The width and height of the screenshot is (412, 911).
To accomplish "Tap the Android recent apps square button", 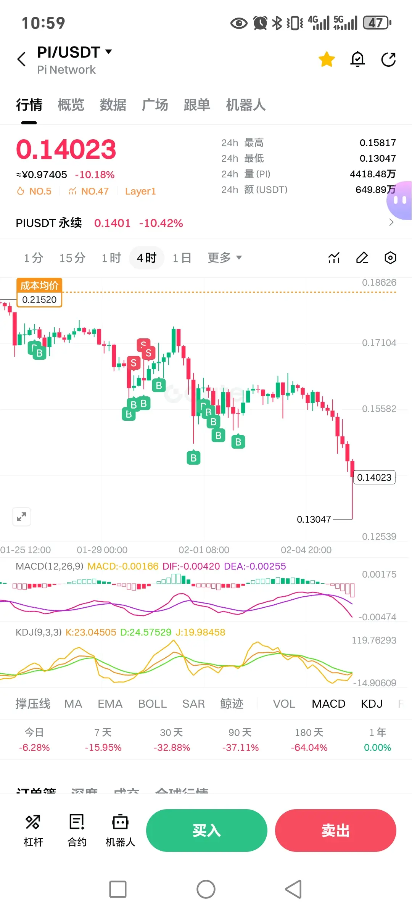I will pos(118,889).
